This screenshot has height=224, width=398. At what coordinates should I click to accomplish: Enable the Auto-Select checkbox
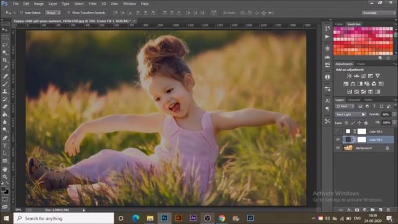point(22,12)
